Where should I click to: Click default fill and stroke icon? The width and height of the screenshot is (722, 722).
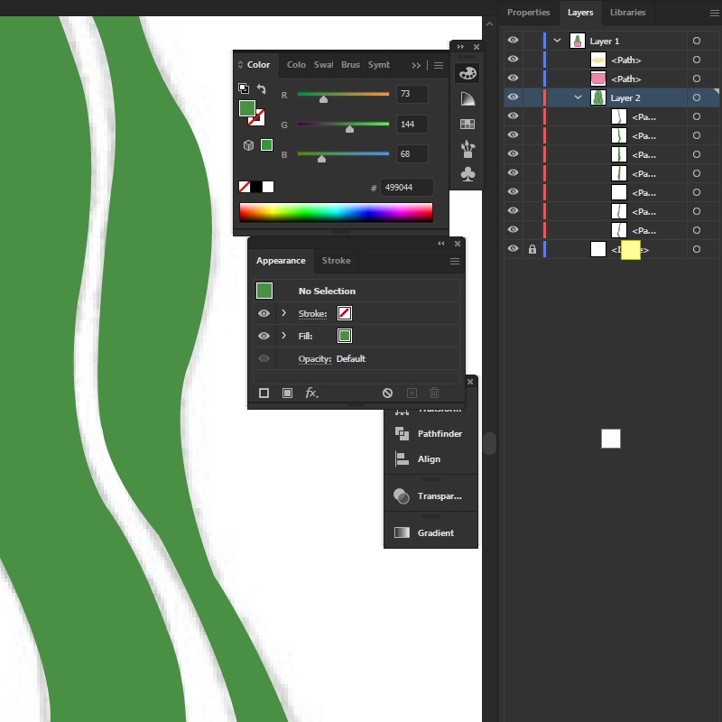244,88
